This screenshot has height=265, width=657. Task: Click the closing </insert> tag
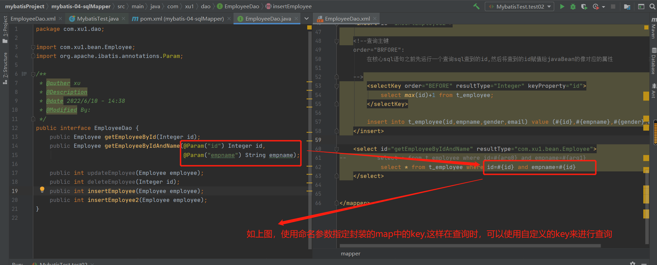click(x=369, y=131)
